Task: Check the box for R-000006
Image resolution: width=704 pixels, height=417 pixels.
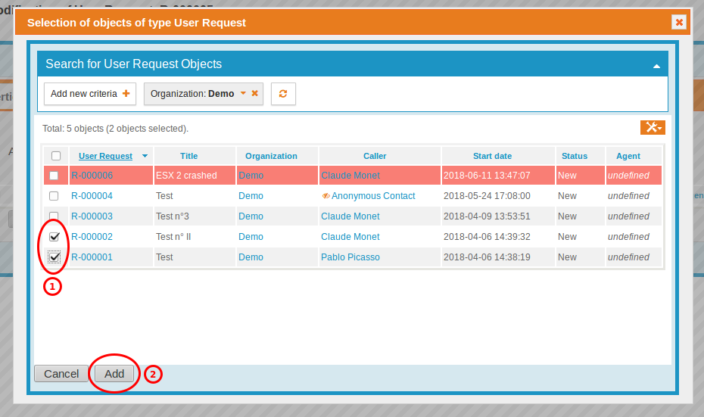Action: tap(54, 176)
